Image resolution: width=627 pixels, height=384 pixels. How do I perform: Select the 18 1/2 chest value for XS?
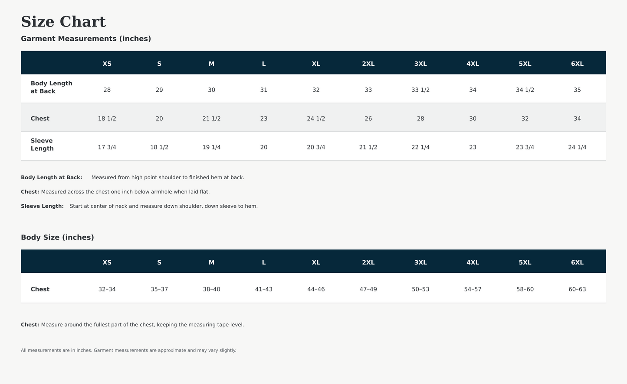(x=107, y=119)
